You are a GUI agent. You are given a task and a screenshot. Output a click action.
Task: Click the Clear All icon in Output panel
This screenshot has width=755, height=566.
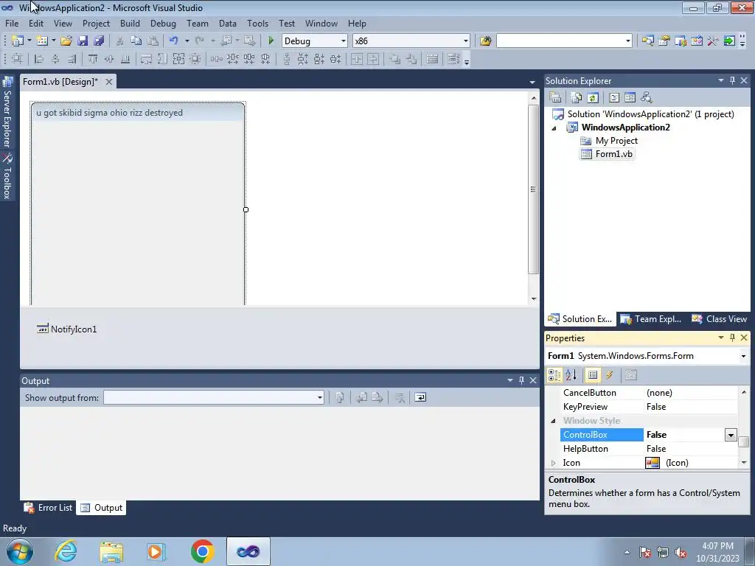[399, 397]
